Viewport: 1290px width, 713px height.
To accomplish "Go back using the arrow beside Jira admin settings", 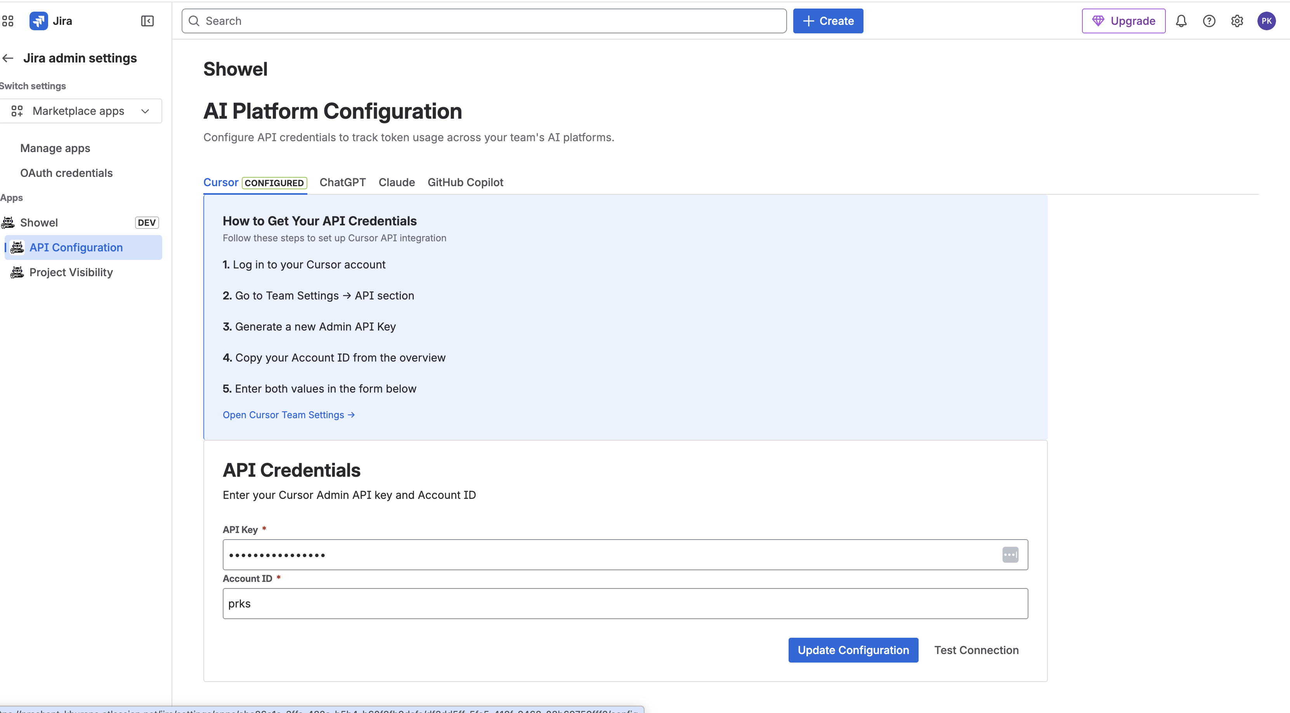I will tap(7, 58).
